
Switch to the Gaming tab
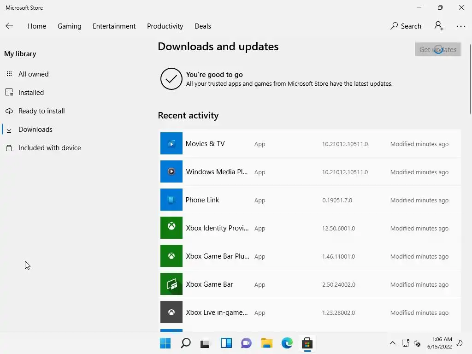(69, 26)
